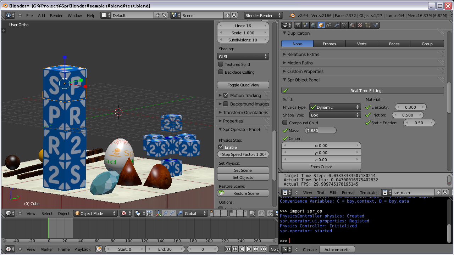Uncheck the Elasticity checkbox
The image size is (454, 255).
pos(368,107)
